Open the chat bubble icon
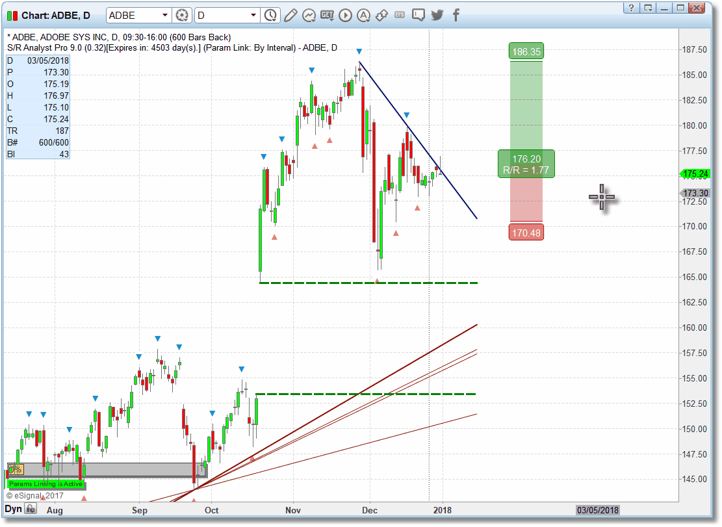 pos(419,16)
